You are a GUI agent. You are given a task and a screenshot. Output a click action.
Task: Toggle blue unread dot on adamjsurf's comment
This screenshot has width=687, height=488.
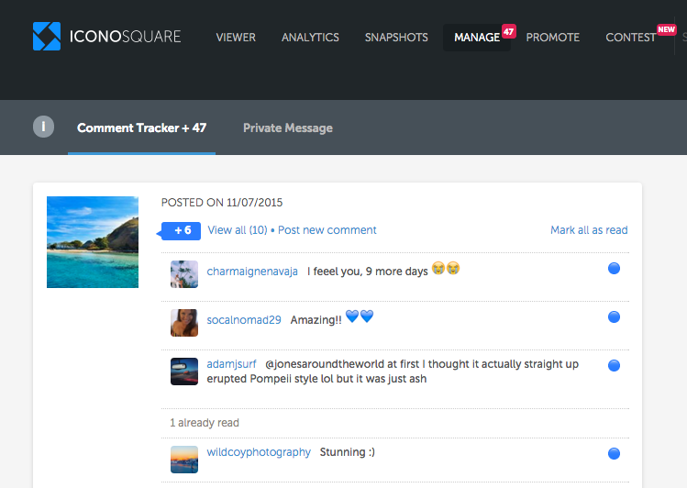(x=614, y=365)
